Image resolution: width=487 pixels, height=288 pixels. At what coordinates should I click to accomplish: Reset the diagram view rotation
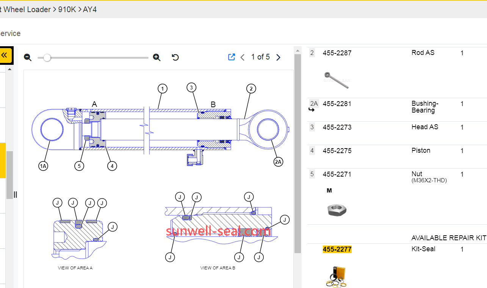pyautogui.click(x=175, y=57)
